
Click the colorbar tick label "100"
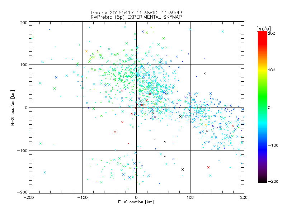click(x=272, y=70)
